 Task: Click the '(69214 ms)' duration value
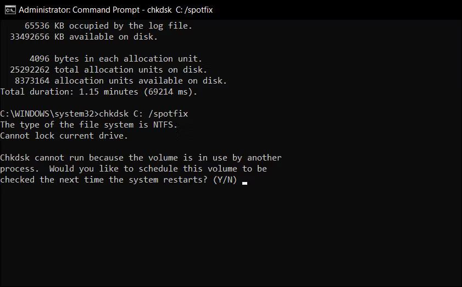point(170,92)
